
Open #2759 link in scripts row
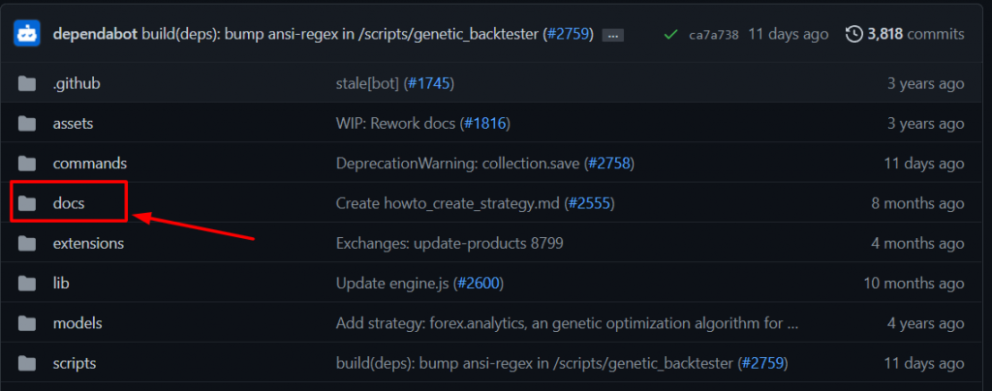[x=762, y=364]
